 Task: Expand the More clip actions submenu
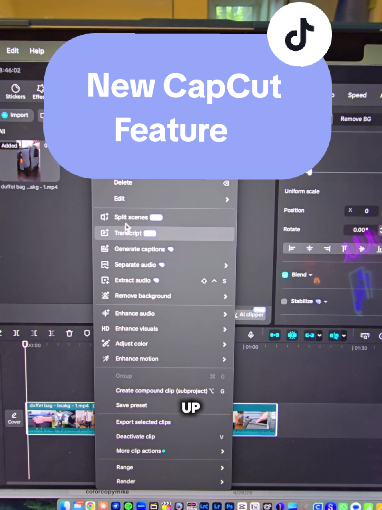223,451
